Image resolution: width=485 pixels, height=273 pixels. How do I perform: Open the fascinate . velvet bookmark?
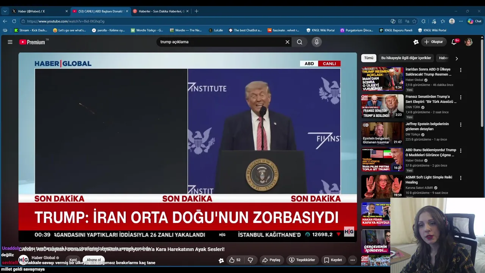[283, 30]
